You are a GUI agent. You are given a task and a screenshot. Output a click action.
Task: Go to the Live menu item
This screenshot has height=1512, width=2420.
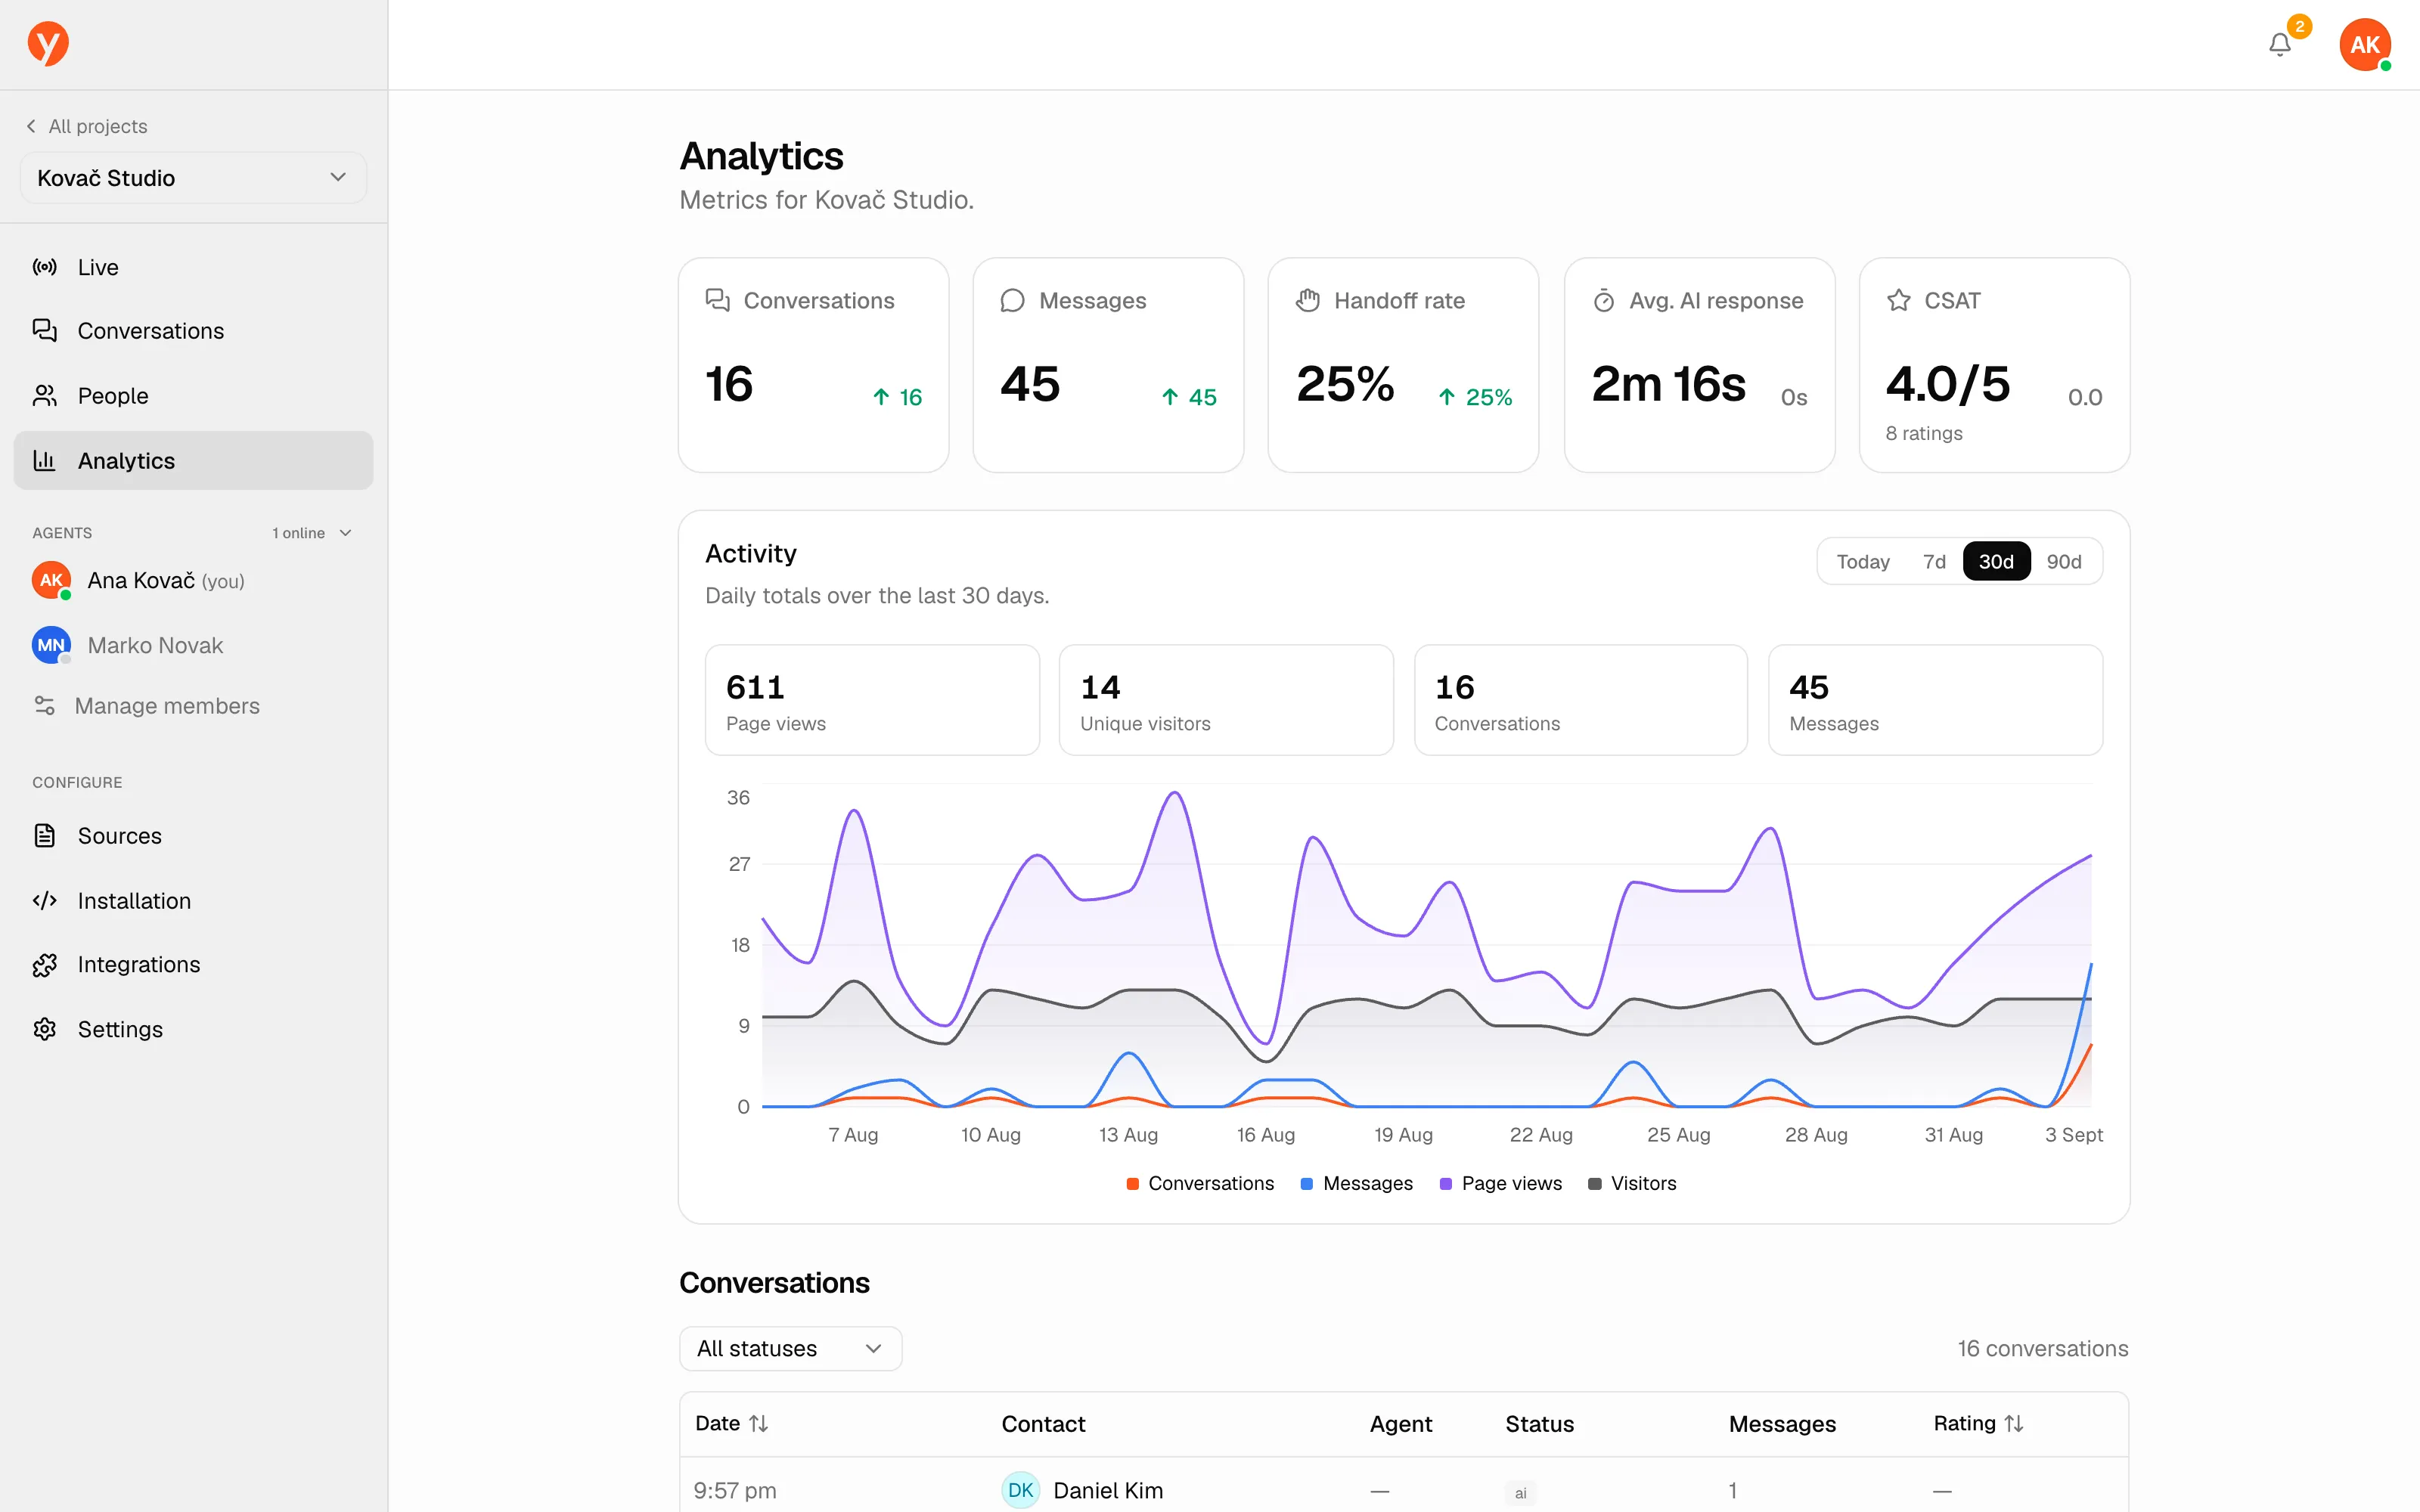click(193, 267)
